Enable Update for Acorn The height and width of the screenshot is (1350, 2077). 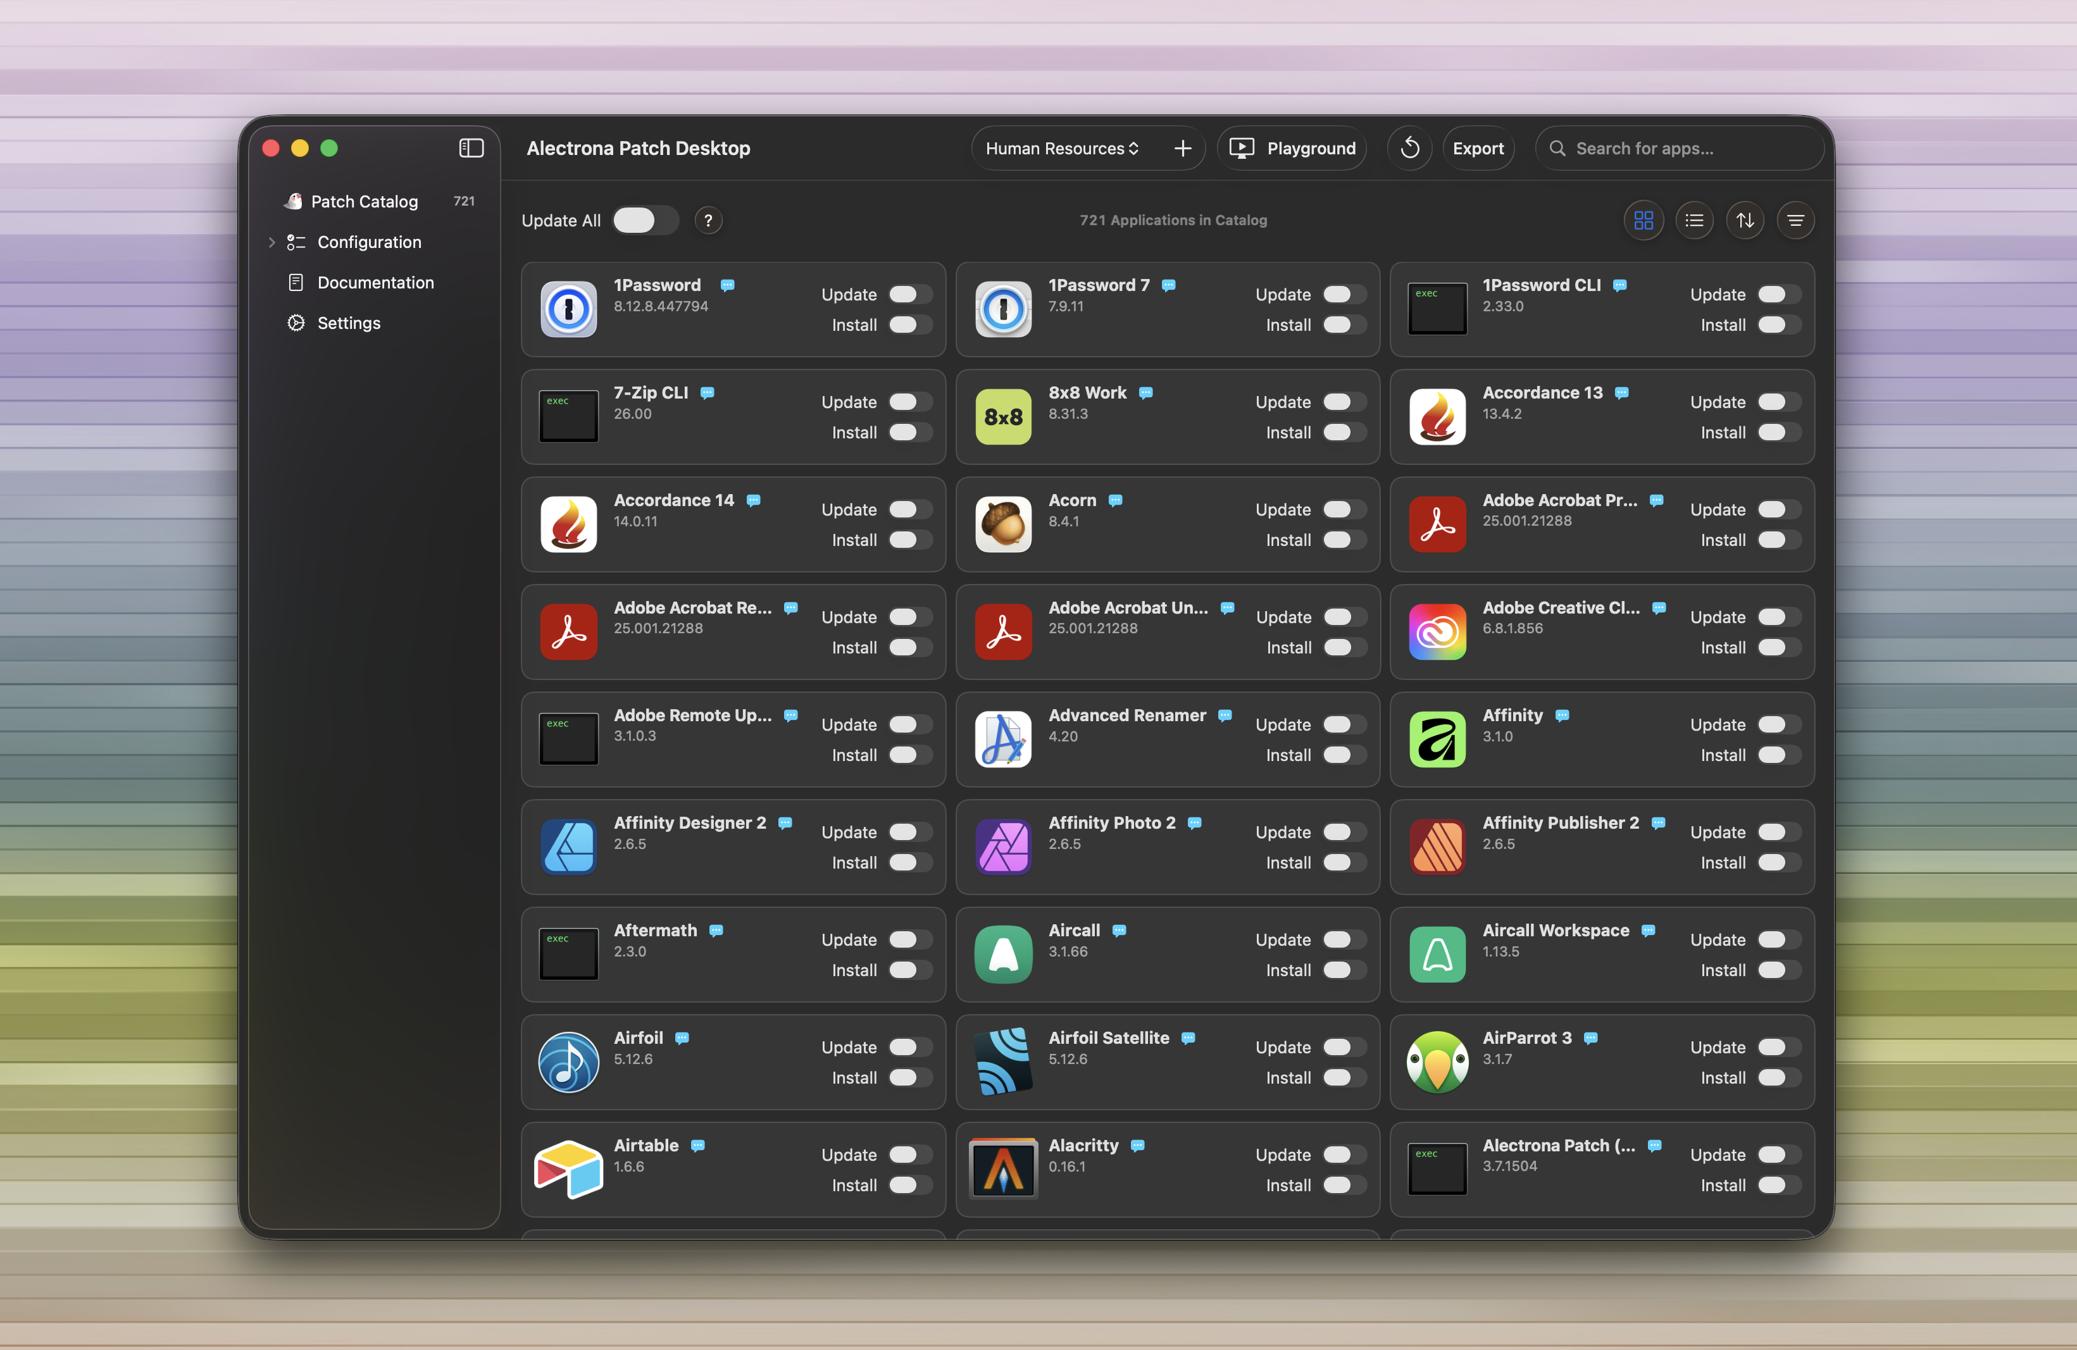[x=1345, y=509]
